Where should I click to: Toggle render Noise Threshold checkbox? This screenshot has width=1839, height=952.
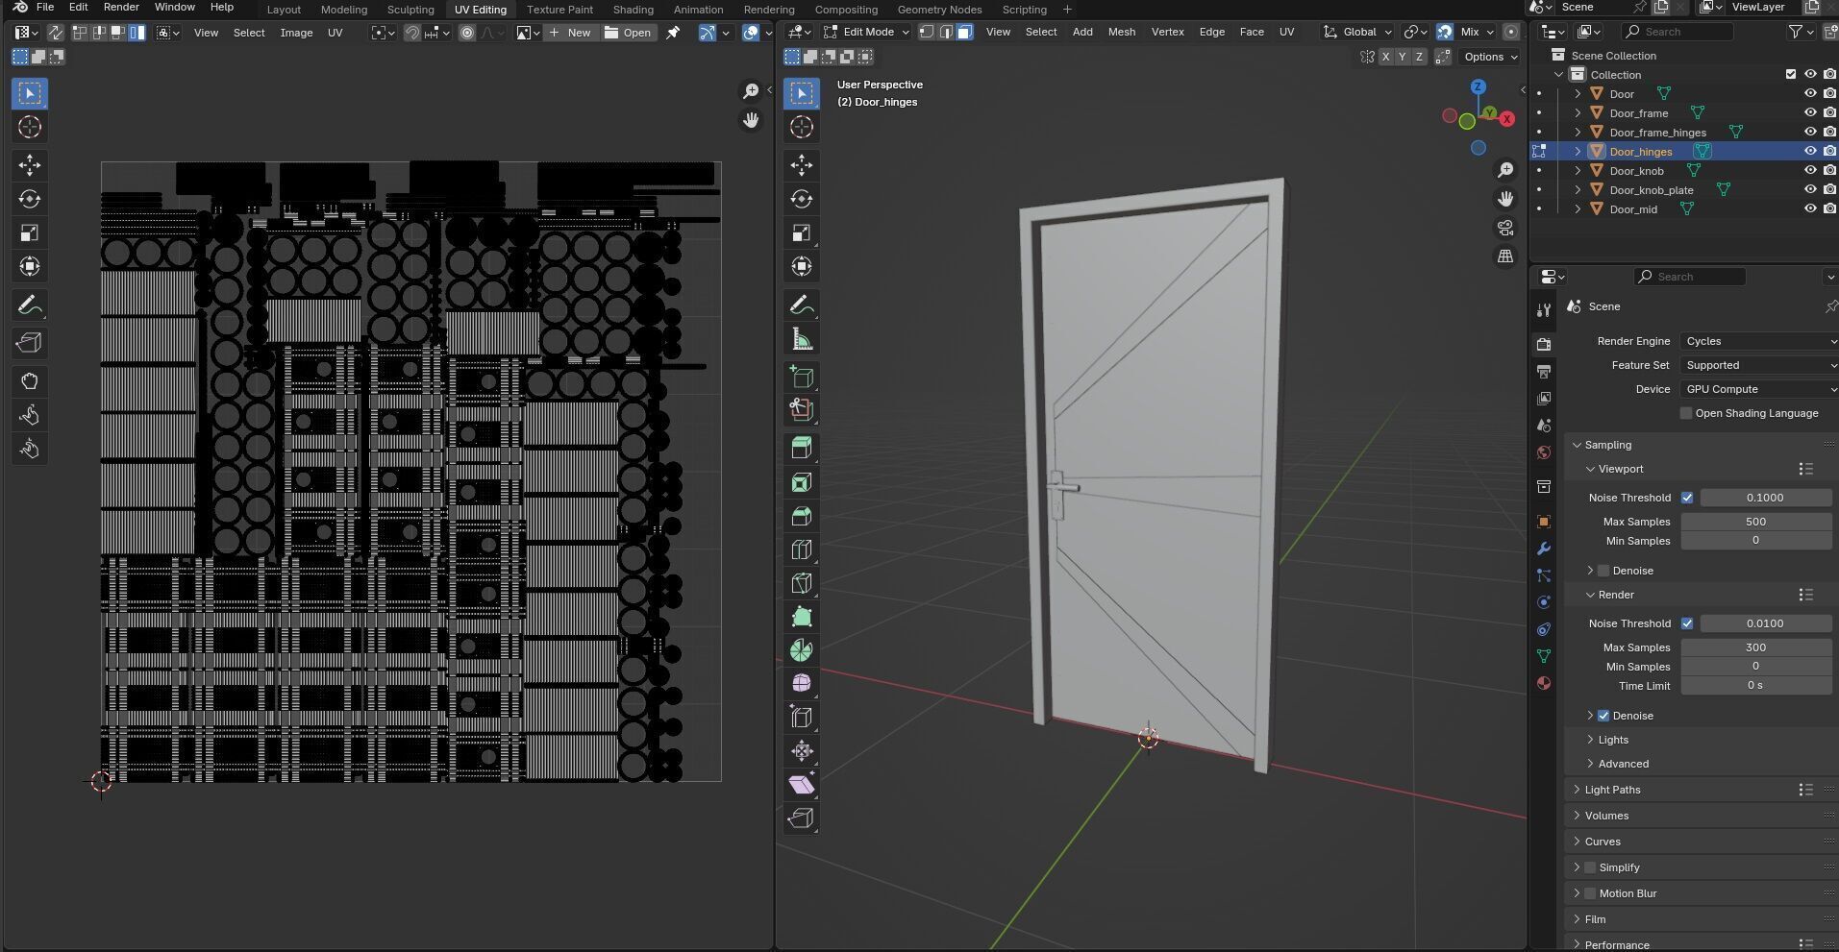point(1687,623)
